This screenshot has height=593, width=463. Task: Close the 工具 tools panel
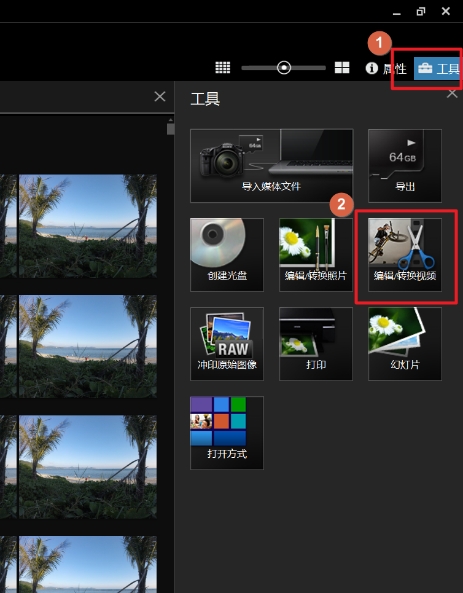tap(452, 94)
